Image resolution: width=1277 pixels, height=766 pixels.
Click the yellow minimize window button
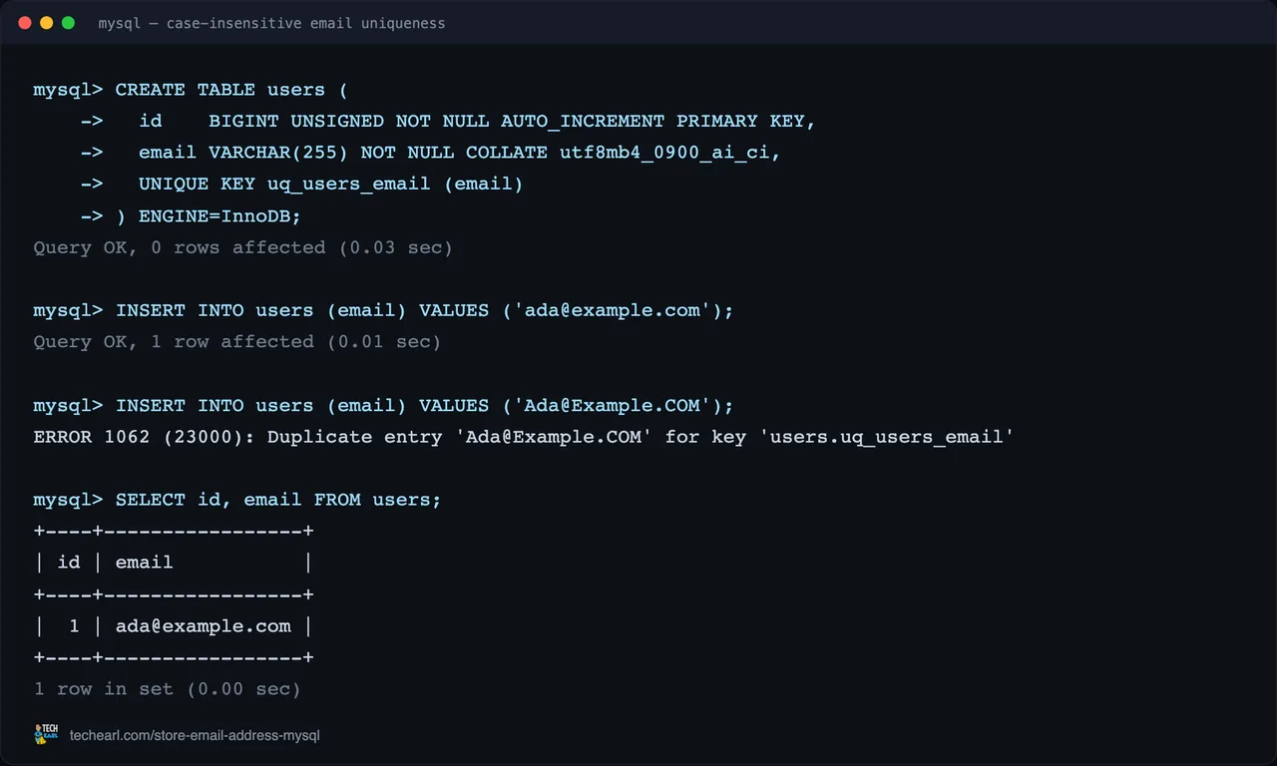point(47,23)
